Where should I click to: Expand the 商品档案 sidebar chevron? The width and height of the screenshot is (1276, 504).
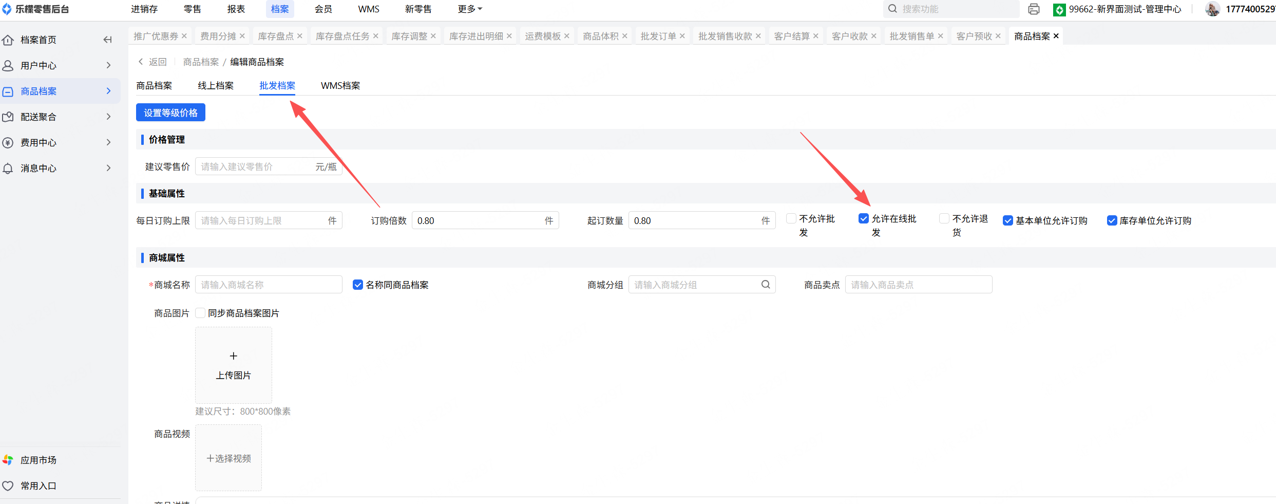[108, 91]
